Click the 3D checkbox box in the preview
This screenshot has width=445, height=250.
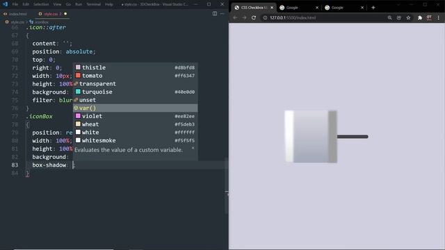[311, 137]
